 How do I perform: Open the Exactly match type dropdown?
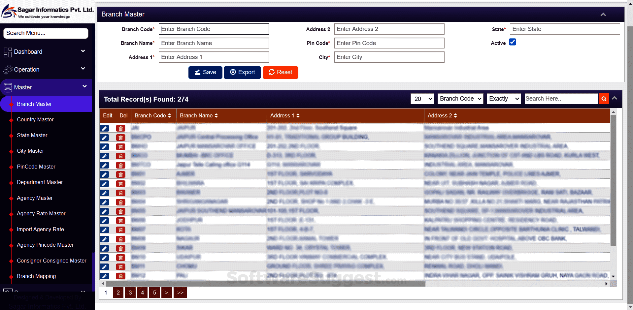click(x=504, y=99)
